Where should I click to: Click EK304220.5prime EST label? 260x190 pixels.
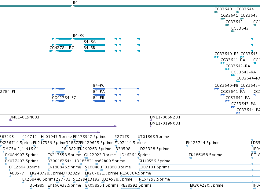point(207,186)
